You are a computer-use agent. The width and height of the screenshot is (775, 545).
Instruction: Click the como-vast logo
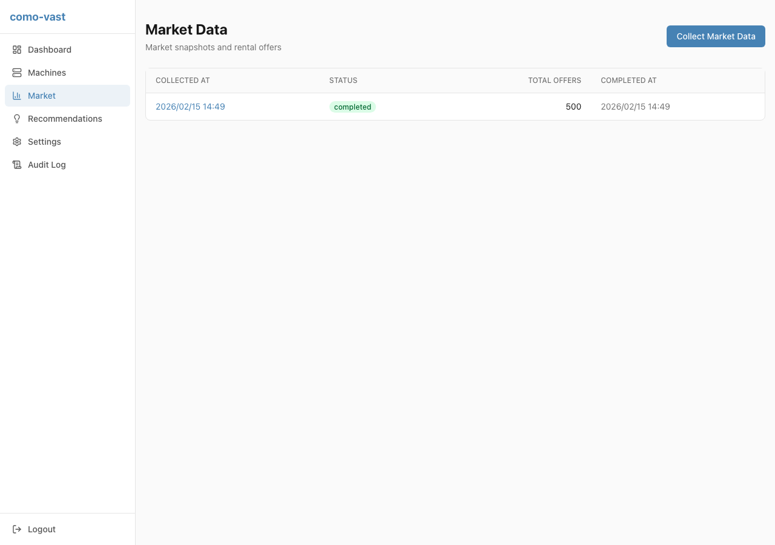38,17
